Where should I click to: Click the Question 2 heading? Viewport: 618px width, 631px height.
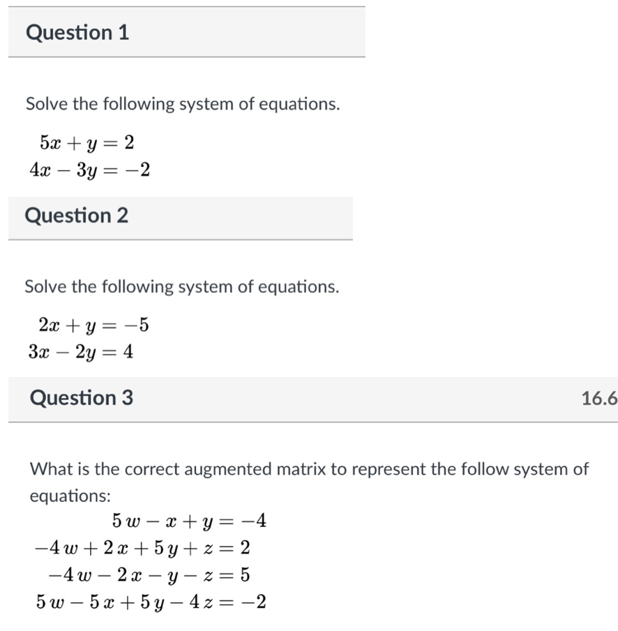[77, 216]
